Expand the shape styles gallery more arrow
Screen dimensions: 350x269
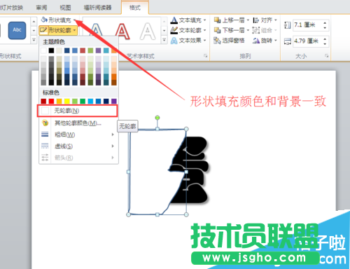click(34, 40)
